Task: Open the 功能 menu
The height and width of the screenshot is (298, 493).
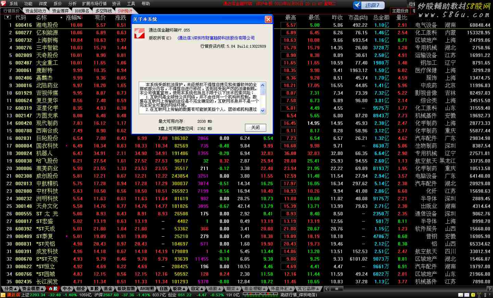Action: [28, 3]
